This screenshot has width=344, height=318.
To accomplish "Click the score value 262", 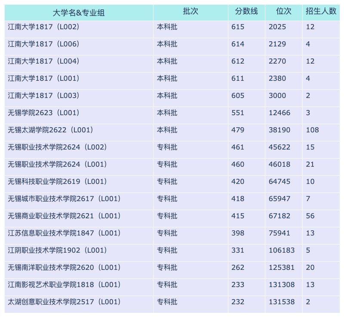I will (238, 268).
